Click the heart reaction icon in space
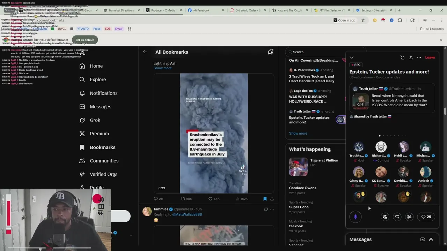 pyautogui.click(x=397, y=217)
